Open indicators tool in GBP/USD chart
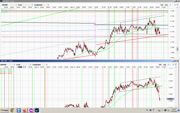 click(168, 65)
